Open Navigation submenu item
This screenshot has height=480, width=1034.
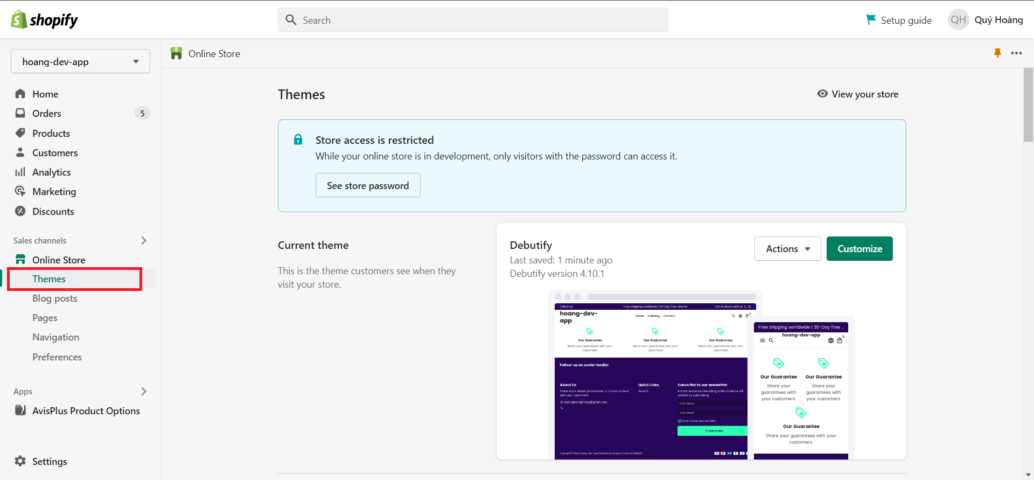coord(56,337)
